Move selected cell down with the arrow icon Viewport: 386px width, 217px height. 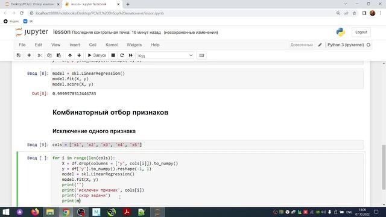click(x=79, y=55)
